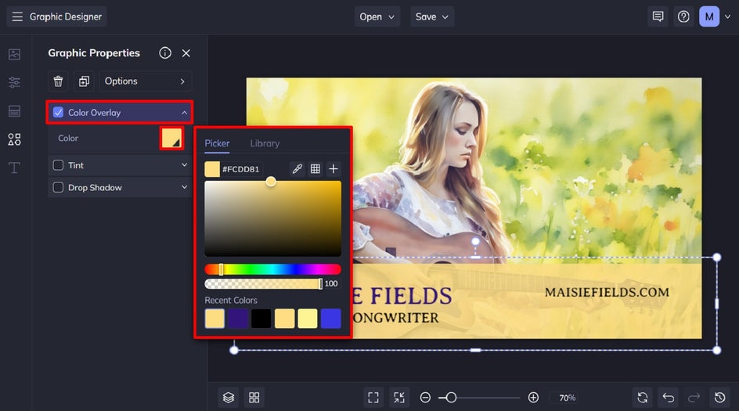Viewport: 739px width, 411px height.
Task: Select the bright blue recent color
Action: (x=331, y=319)
